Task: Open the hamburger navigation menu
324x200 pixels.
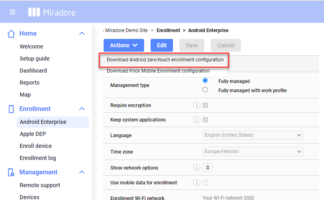Action: 12,12
